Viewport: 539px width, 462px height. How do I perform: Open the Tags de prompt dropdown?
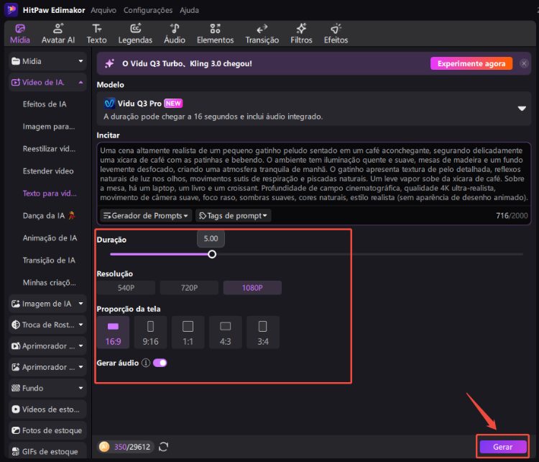(234, 215)
